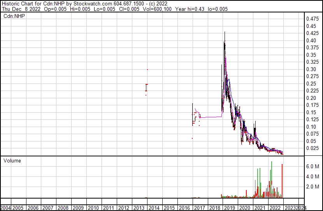Click the 0.10 price axis label
The height and width of the screenshot is (211, 323).
[x=311, y=127]
